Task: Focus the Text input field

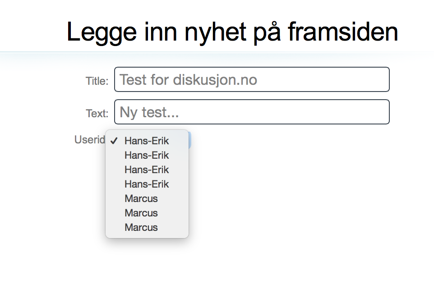Action: [252, 112]
